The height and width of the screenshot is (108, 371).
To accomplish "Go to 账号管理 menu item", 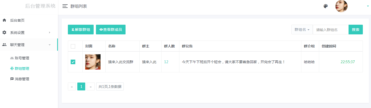I will pyautogui.click(x=22, y=58).
